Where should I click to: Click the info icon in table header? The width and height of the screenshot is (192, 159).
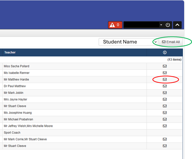coord(165,52)
